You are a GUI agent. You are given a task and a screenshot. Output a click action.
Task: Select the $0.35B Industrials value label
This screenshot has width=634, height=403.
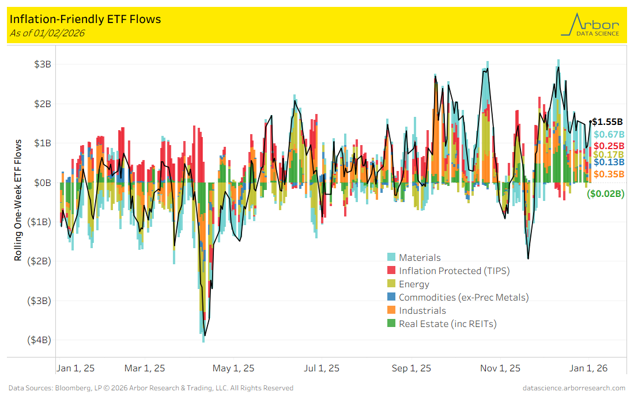coord(608,174)
